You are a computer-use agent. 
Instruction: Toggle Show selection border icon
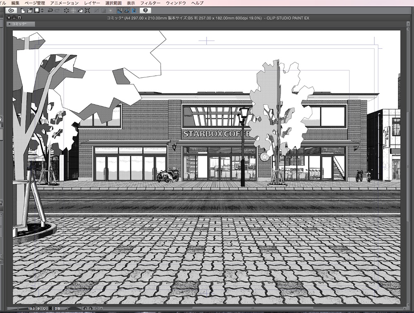click(x=111, y=11)
